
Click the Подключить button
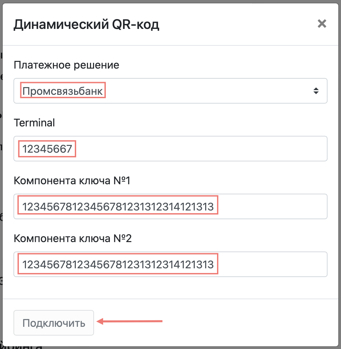point(54,323)
